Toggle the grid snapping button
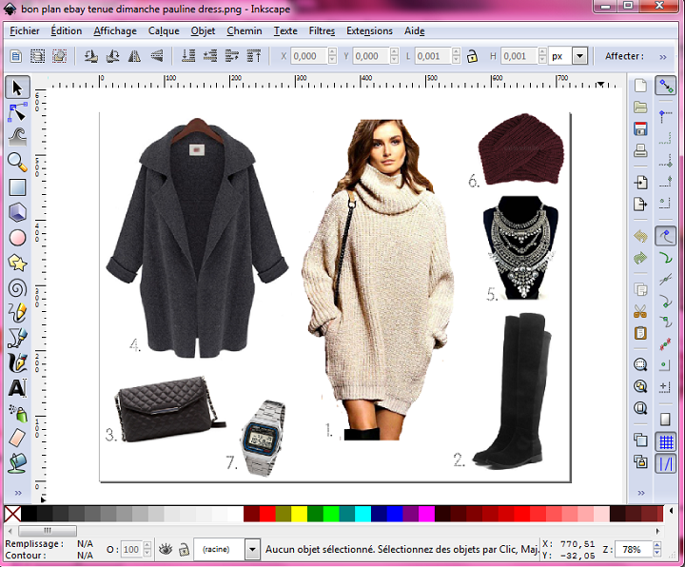685x567 pixels. (666, 442)
